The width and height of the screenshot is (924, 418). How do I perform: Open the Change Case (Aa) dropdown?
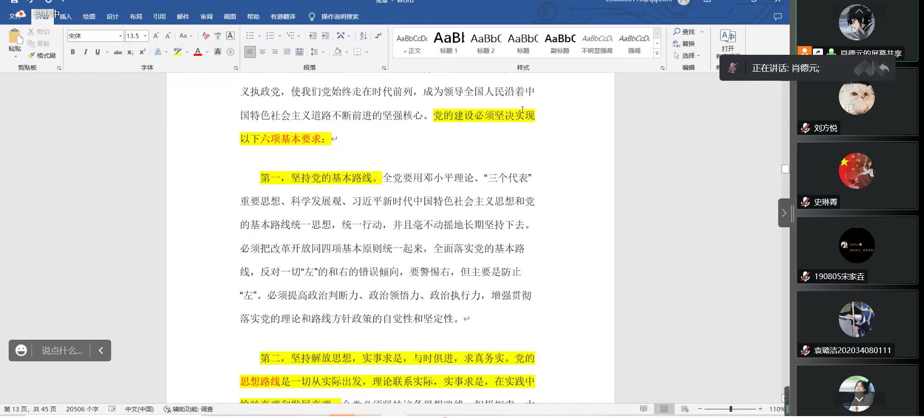(x=186, y=36)
